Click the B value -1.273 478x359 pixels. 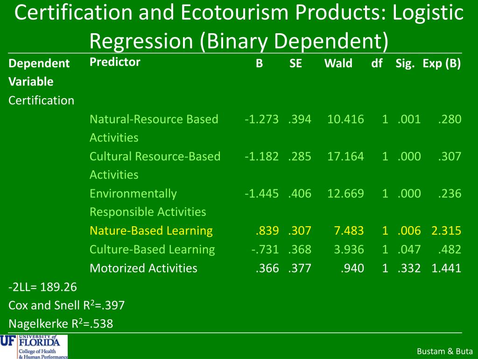click(x=261, y=119)
